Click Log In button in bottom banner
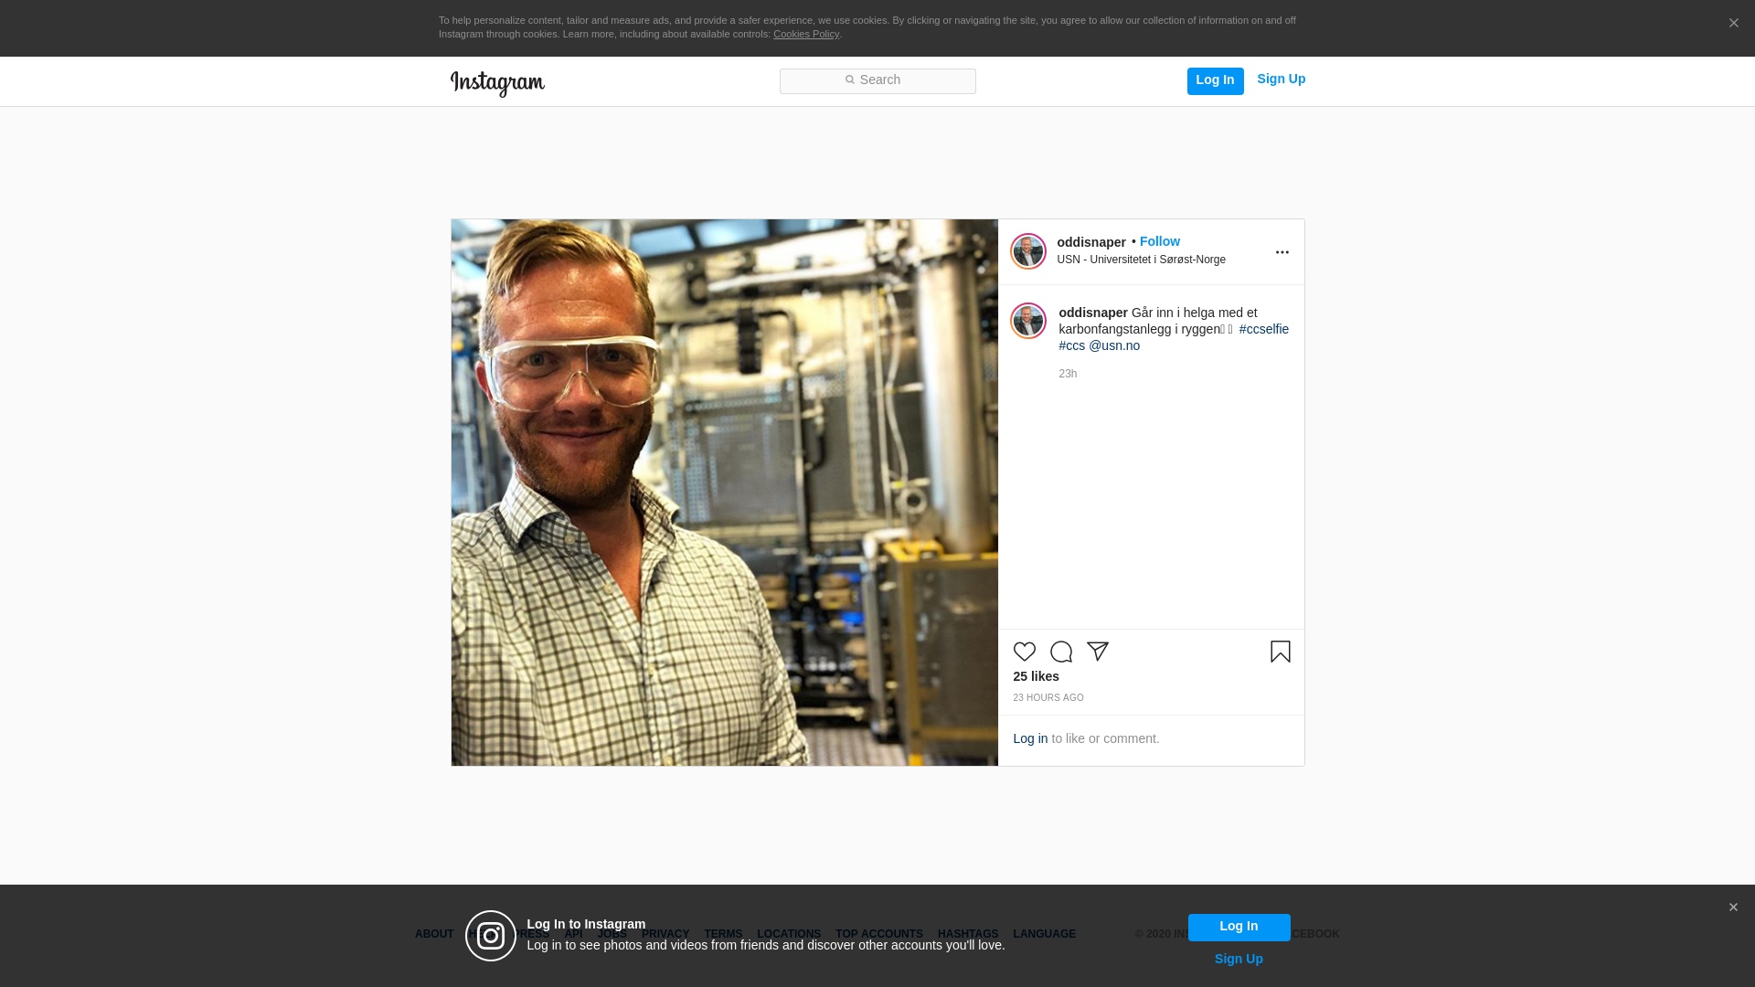The height and width of the screenshot is (987, 1755). 1239,927
